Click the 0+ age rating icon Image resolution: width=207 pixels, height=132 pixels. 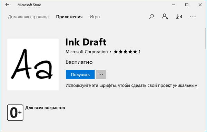pos(15,113)
